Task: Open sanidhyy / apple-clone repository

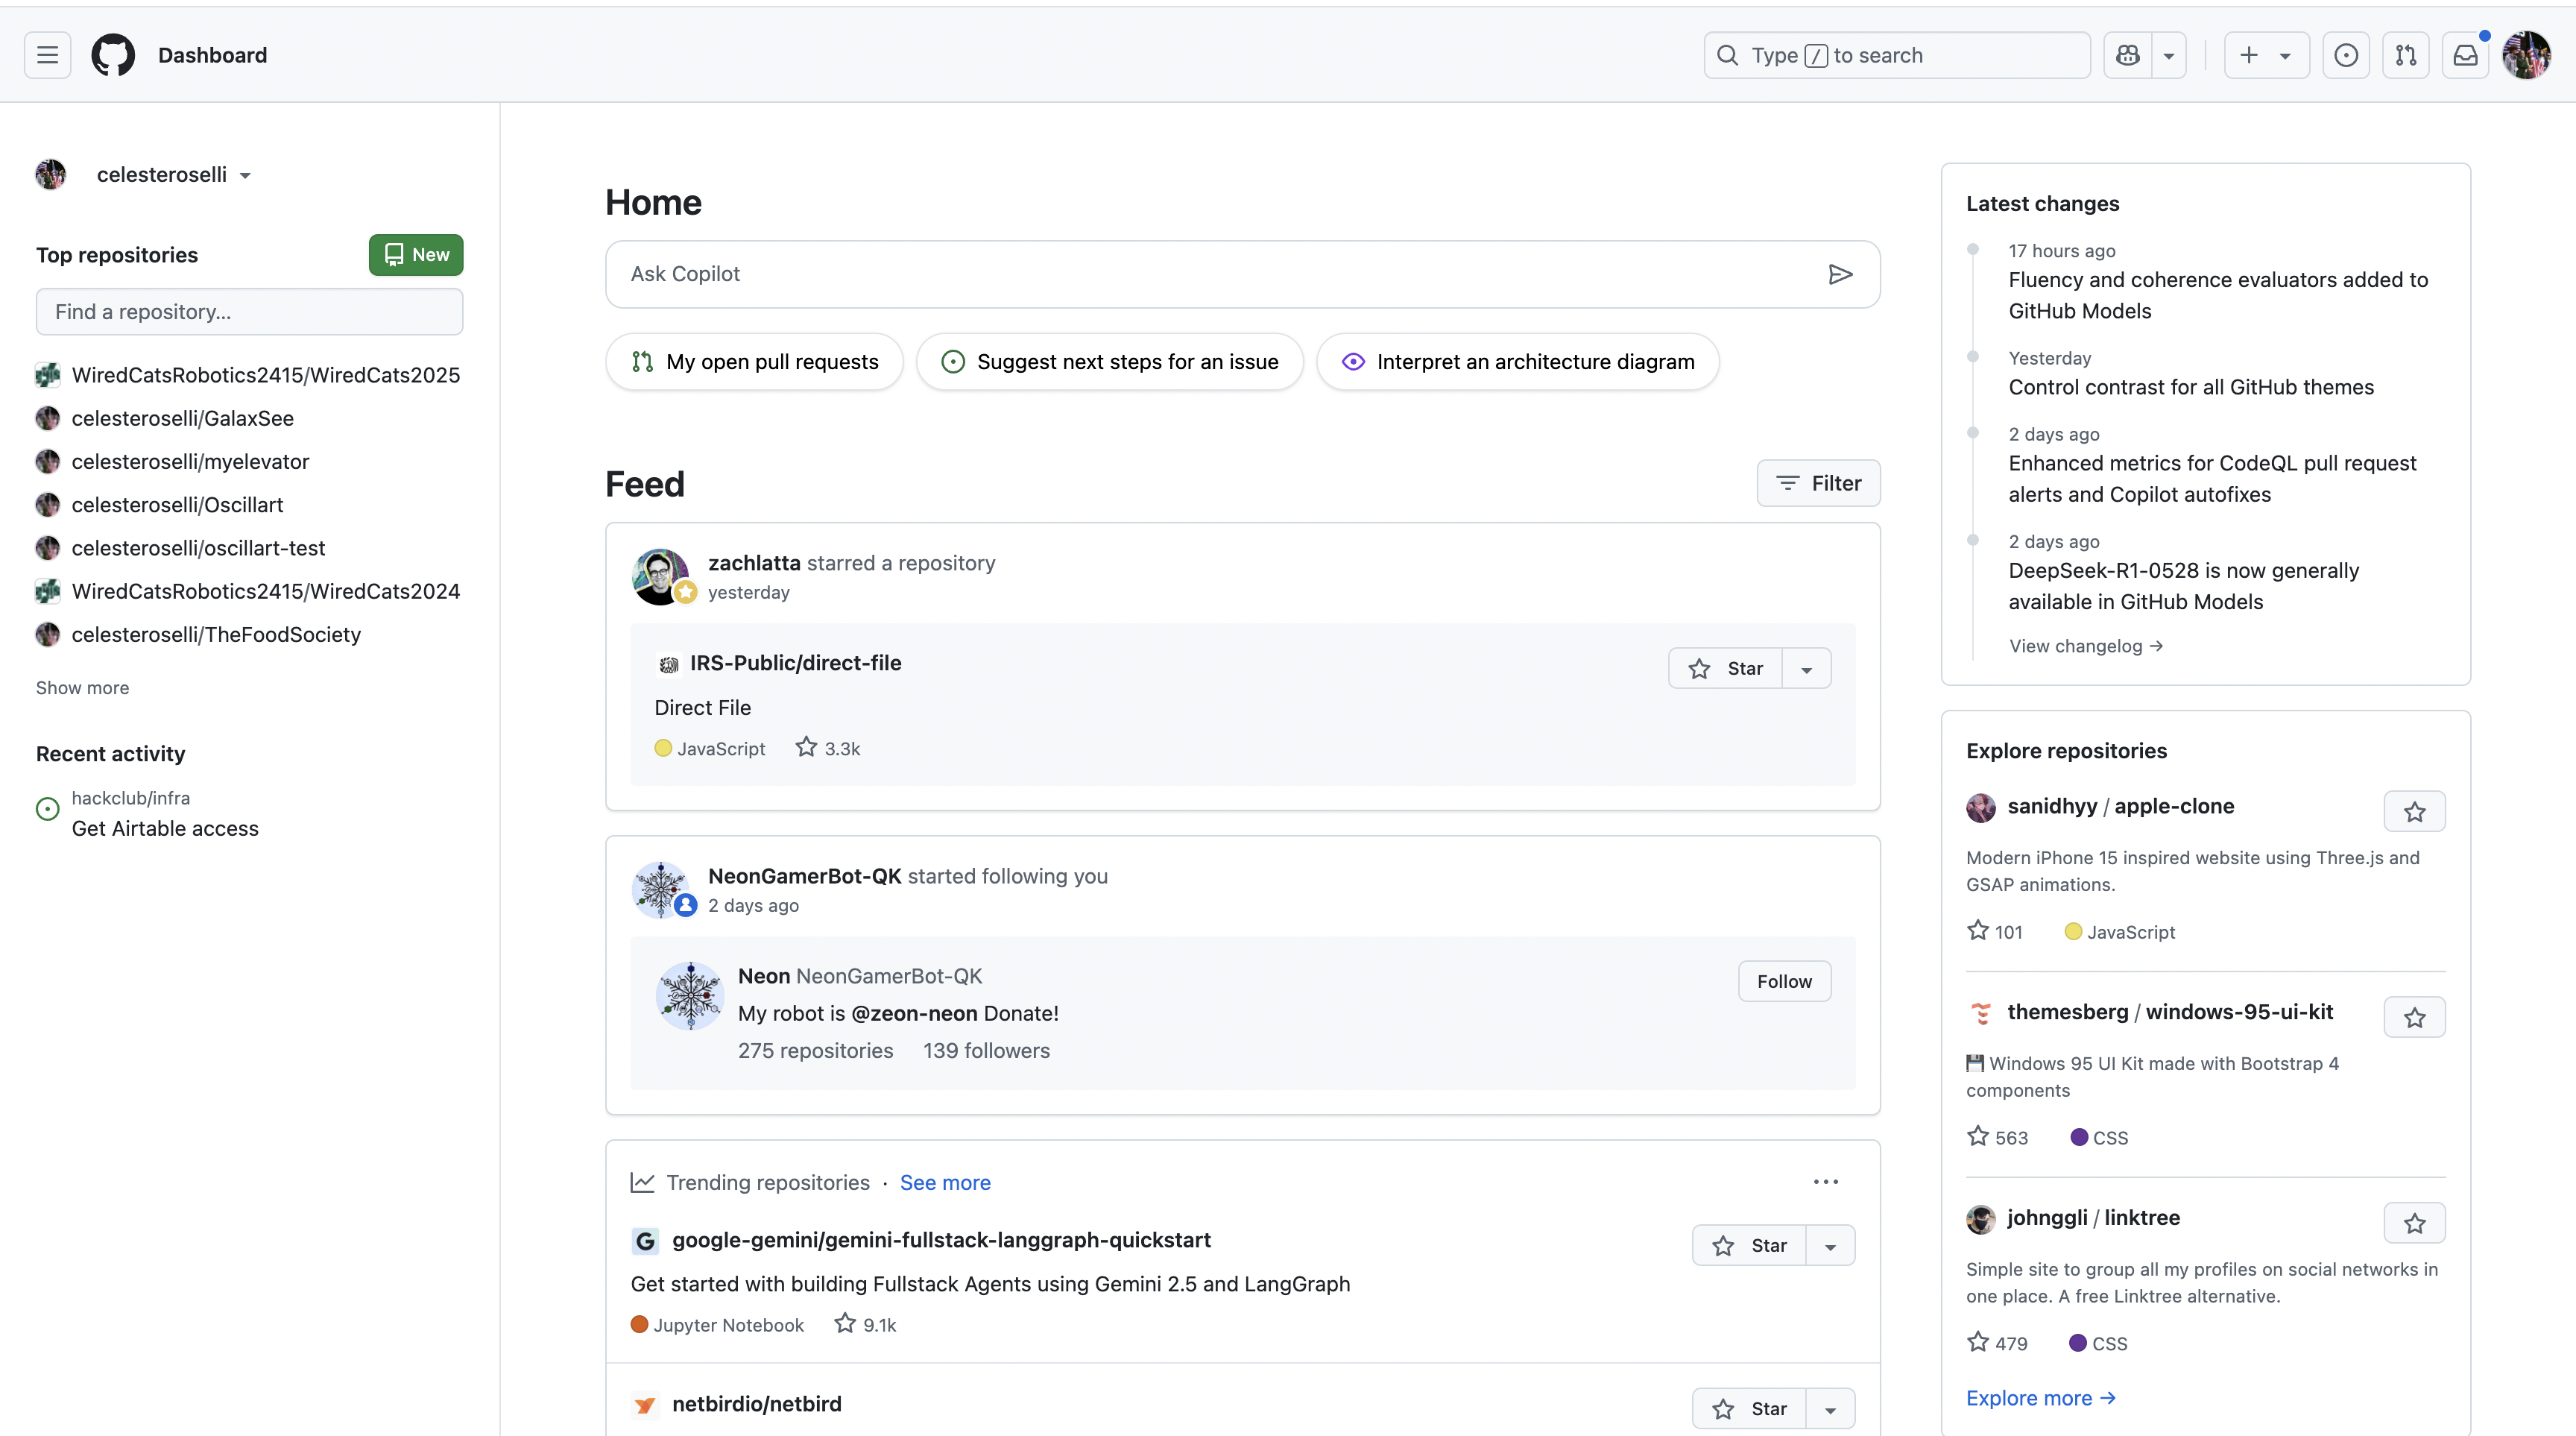Action: tap(2120, 806)
